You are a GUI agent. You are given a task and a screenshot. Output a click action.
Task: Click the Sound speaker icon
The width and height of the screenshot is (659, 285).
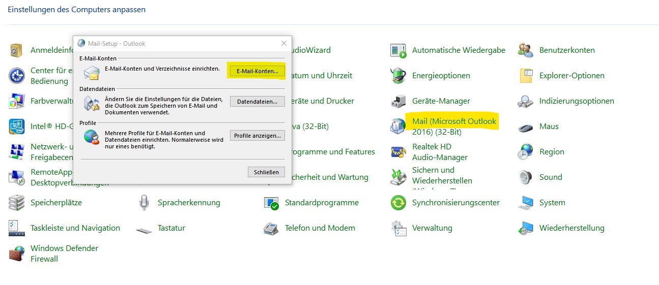click(x=526, y=177)
